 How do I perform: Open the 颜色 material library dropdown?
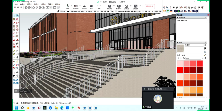click(194, 58)
